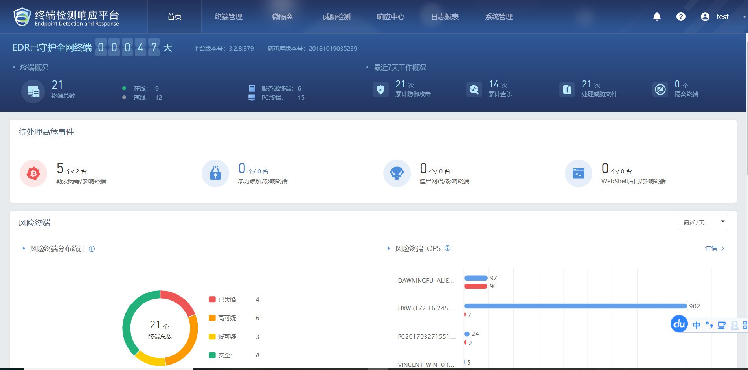Click the 病毒库版本号 text
This screenshot has width=748, height=370.
[x=312, y=48]
